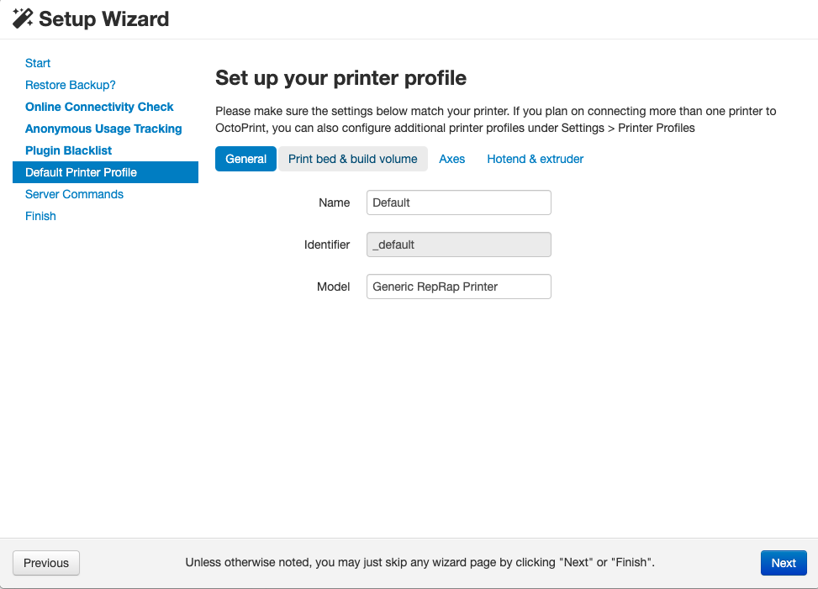Open Print bed & build volume tab
The height and width of the screenshot is (589, 818).
click(352, 159)
